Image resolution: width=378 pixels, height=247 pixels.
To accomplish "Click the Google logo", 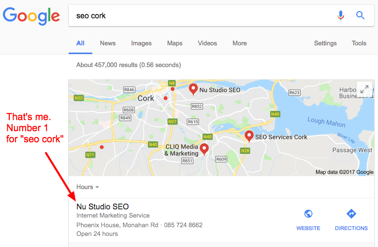I will tap(31, 16).
